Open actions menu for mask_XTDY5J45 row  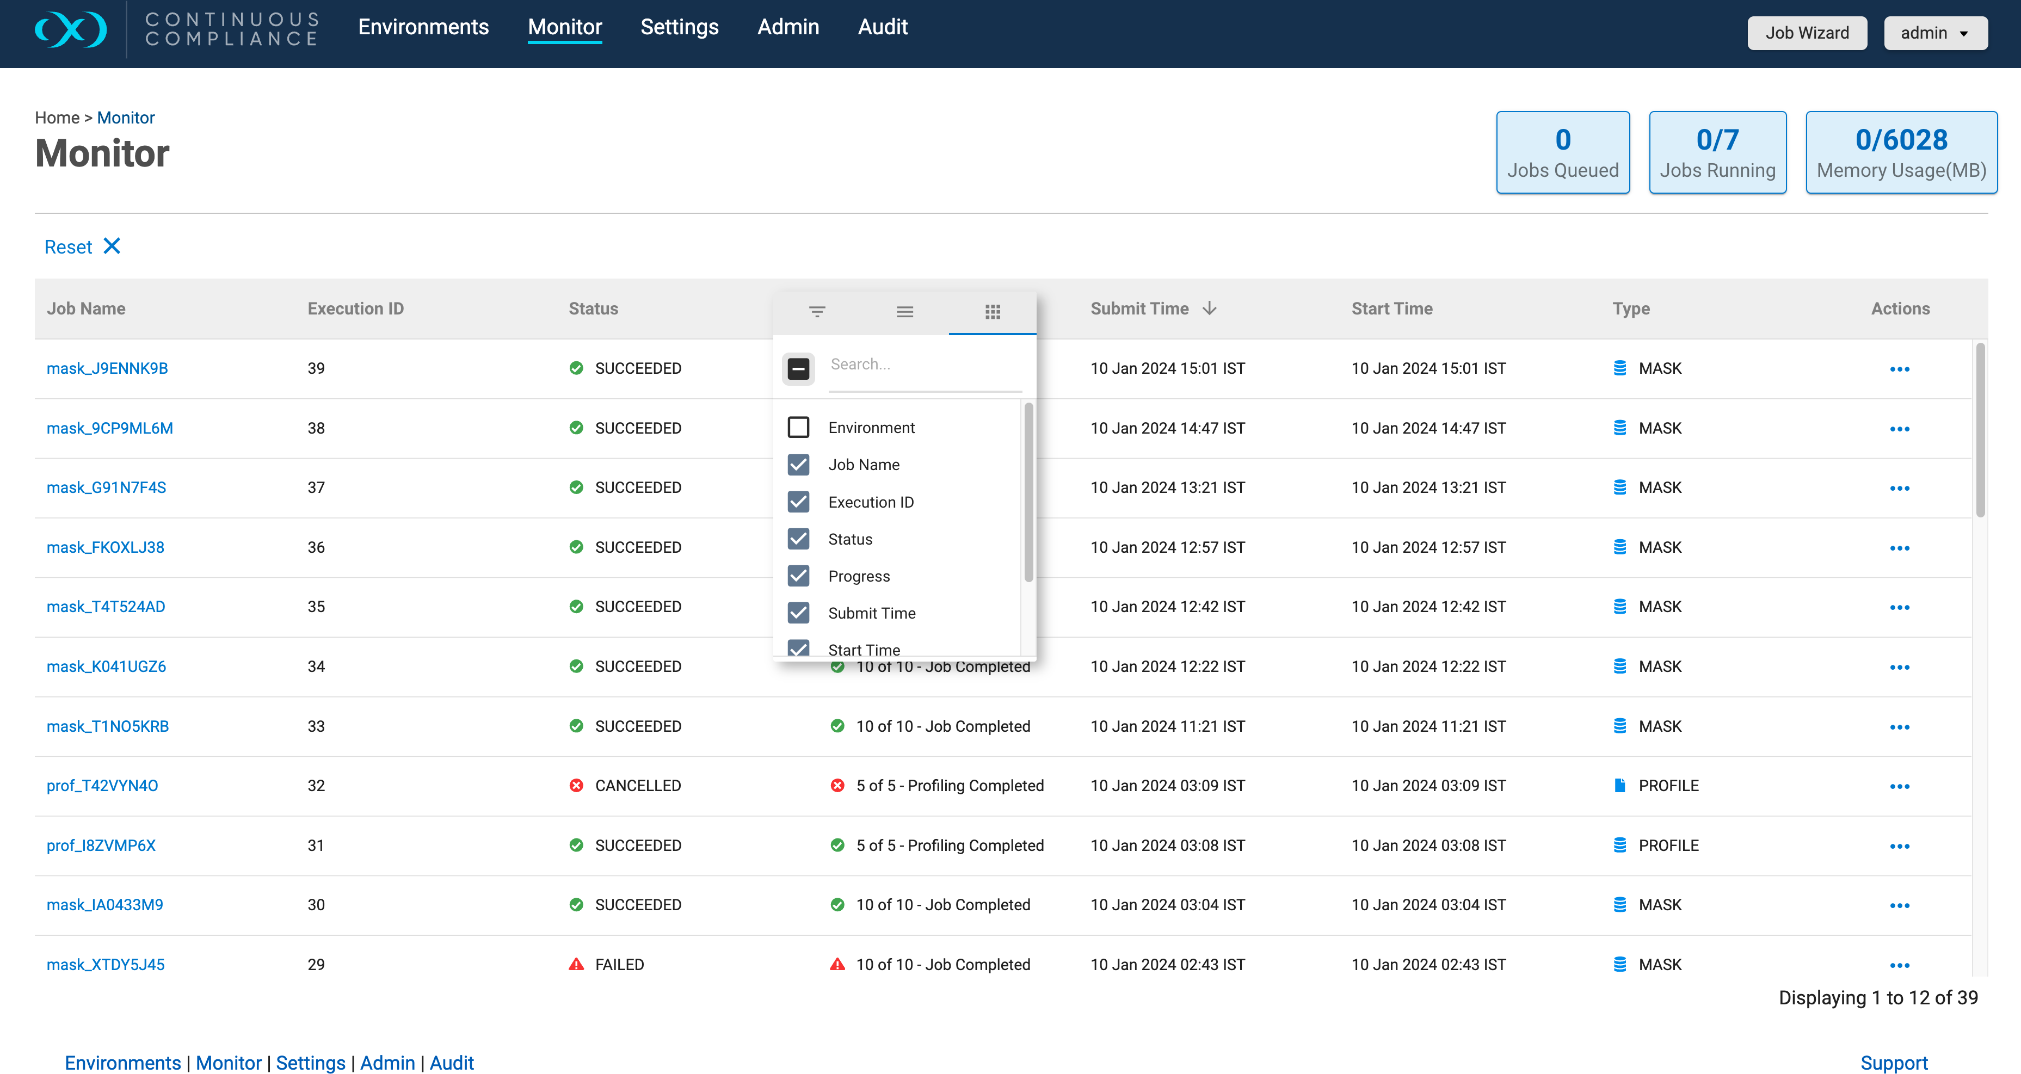(x=1900, y=965)
